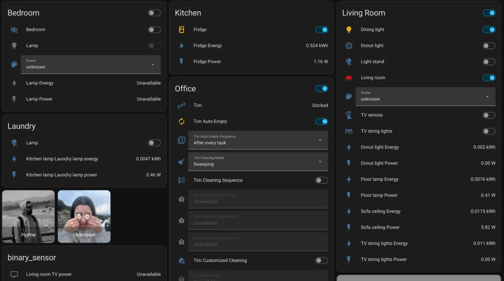
Task: Toggle the Living Room header switch
Action: tap(489, 13)
